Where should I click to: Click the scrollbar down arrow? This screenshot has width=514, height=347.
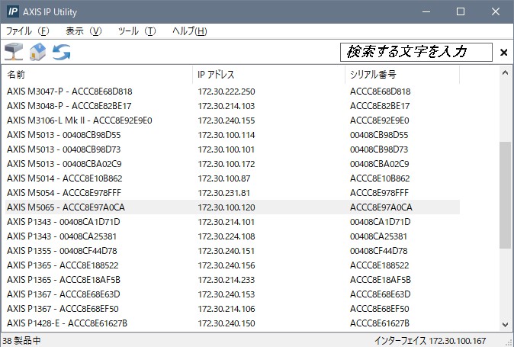pos(505,324)
